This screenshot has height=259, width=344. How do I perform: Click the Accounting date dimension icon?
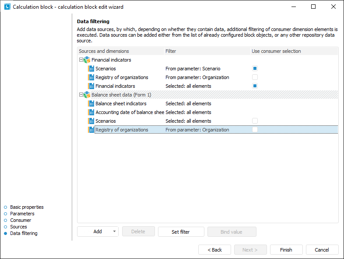(x=91, y=112)
